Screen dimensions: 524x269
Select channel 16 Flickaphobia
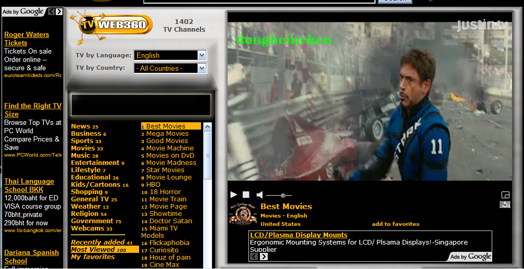(x=165, y=243)
